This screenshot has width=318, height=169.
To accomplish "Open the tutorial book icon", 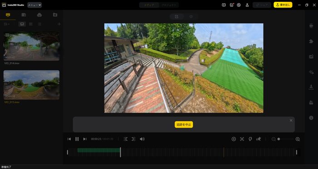I will (x=224, y=5).
